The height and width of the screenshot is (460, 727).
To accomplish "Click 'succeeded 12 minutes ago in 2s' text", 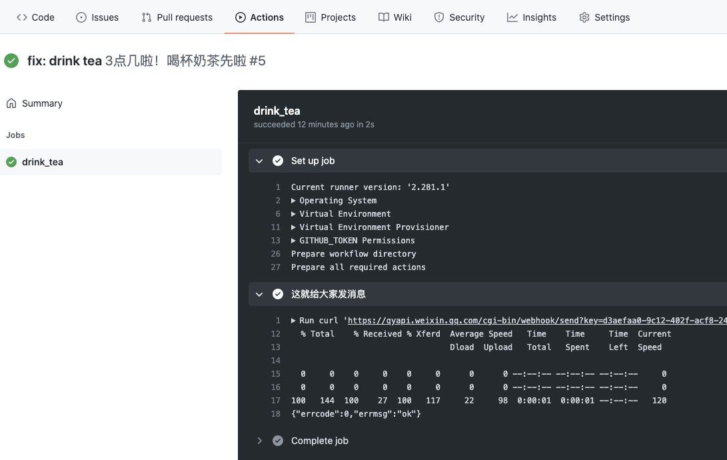I will click(x=314, y=124).
